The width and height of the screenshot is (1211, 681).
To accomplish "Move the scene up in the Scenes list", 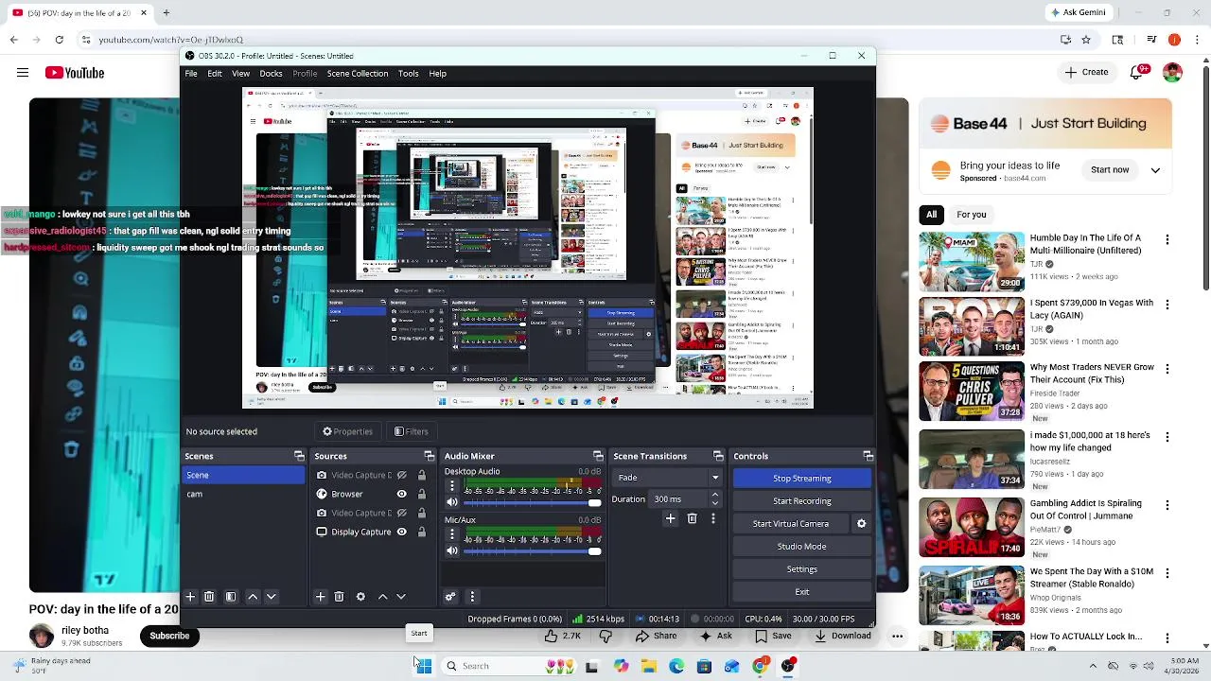I will click(253, 597).
